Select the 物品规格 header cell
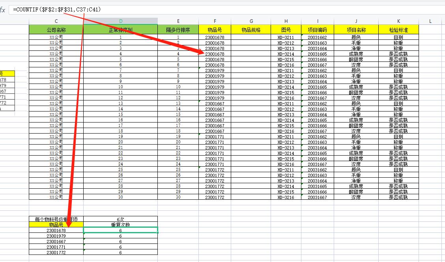This screenshot has width=445, height=262. coord(251,29)
